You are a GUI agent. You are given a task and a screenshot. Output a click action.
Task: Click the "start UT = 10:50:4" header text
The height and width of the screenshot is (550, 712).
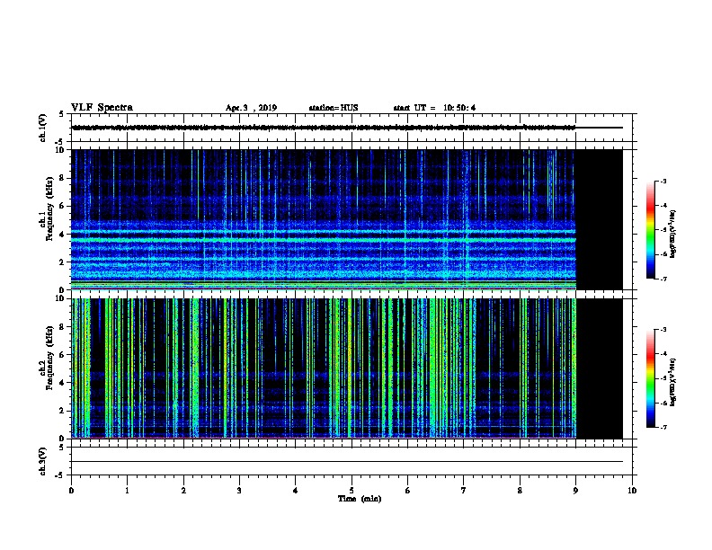(434, 108)
